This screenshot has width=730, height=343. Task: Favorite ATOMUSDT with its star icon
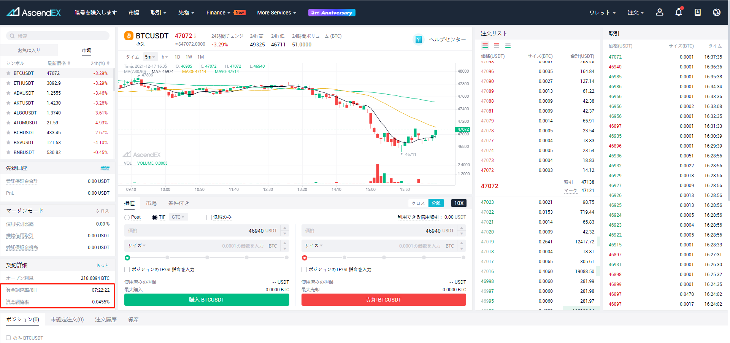click(8, 122)
